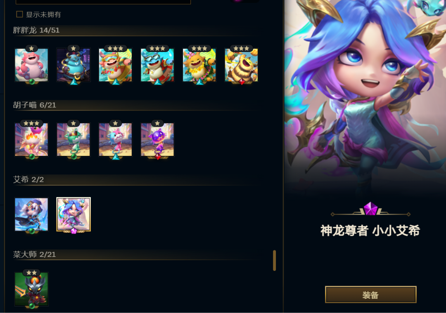This screenshot has width=446, height=313.
Task: Click the 胖胖龙 14/51 section header
Action: click(36, 30)
